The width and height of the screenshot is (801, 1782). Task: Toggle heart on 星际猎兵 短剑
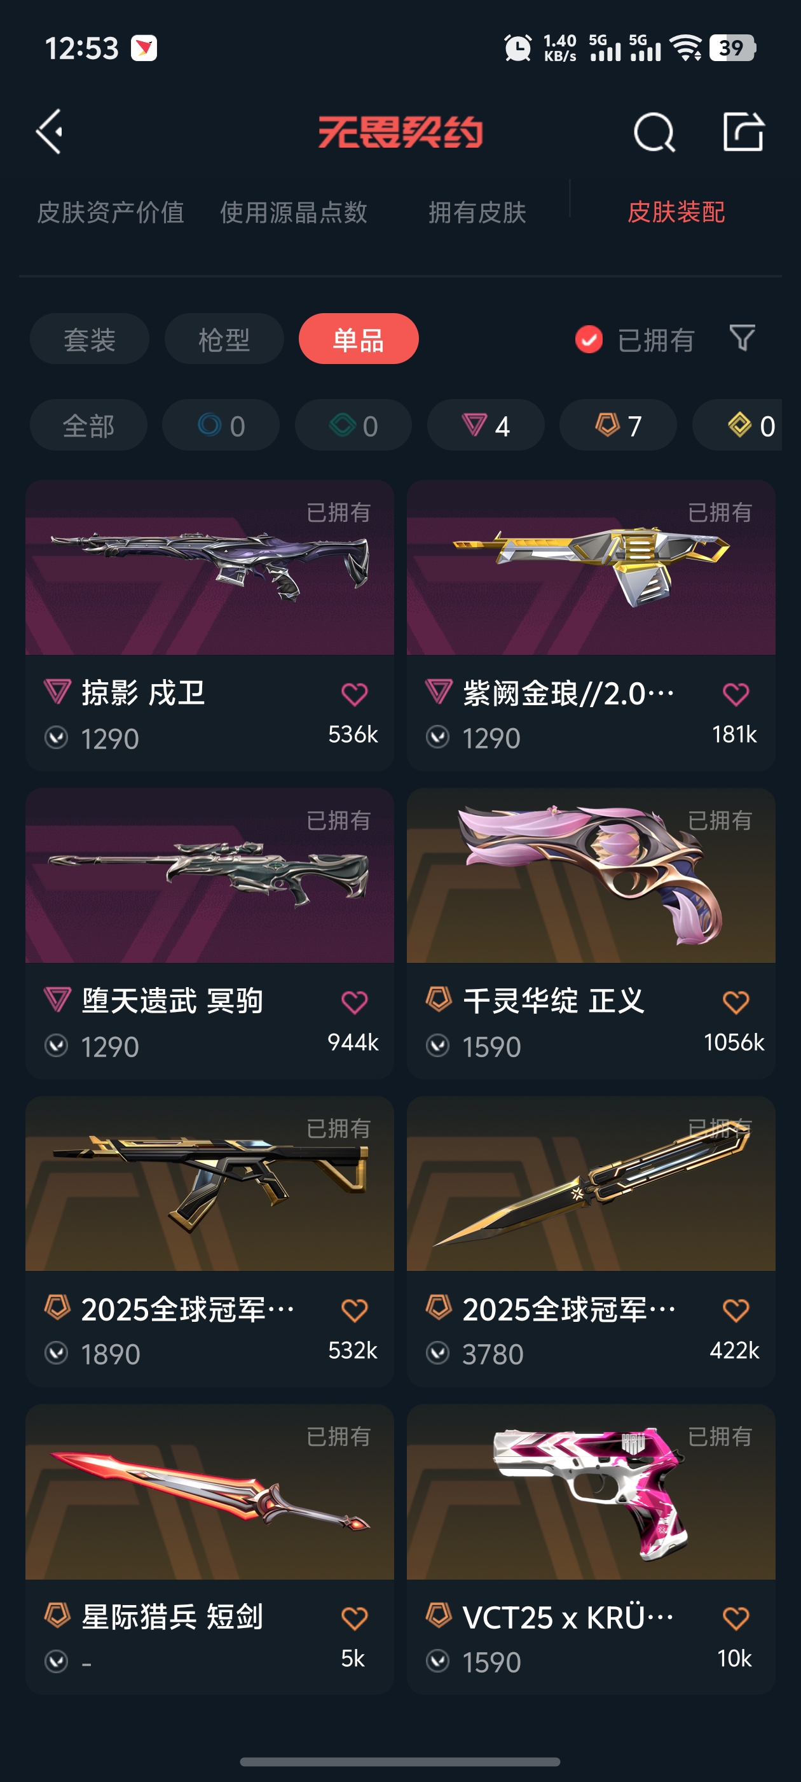(x=355, y=1617)
